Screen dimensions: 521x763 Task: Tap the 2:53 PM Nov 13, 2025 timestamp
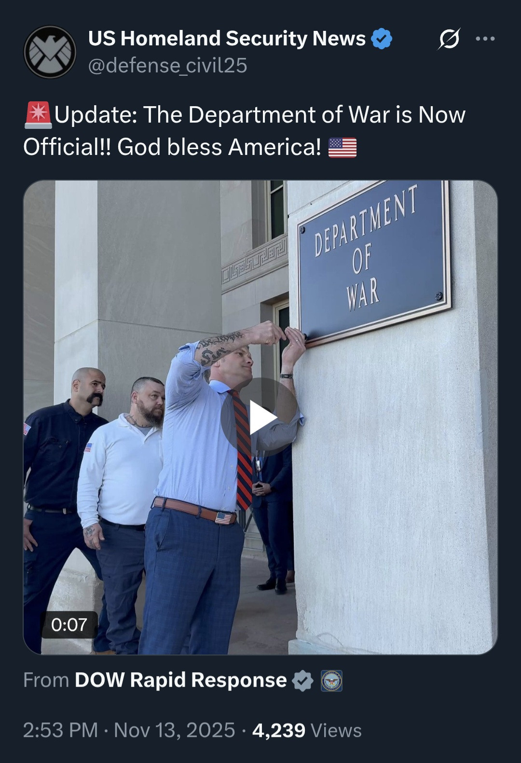[x=129, y=730]
